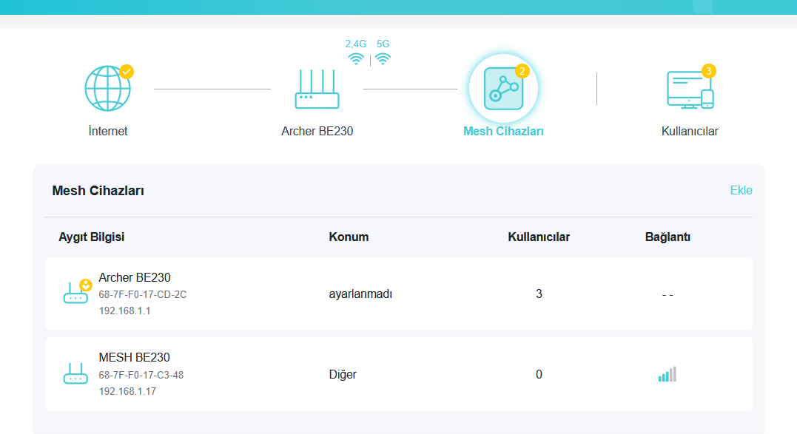Click the '--' connection value for Archer BE230
The image size is (797, 434).
tap(667, 295)
